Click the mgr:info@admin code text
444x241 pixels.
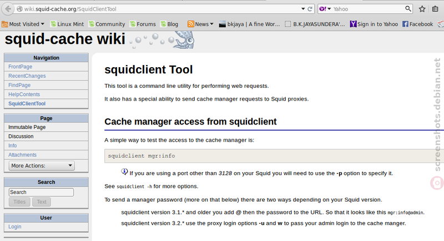[406, 213]
